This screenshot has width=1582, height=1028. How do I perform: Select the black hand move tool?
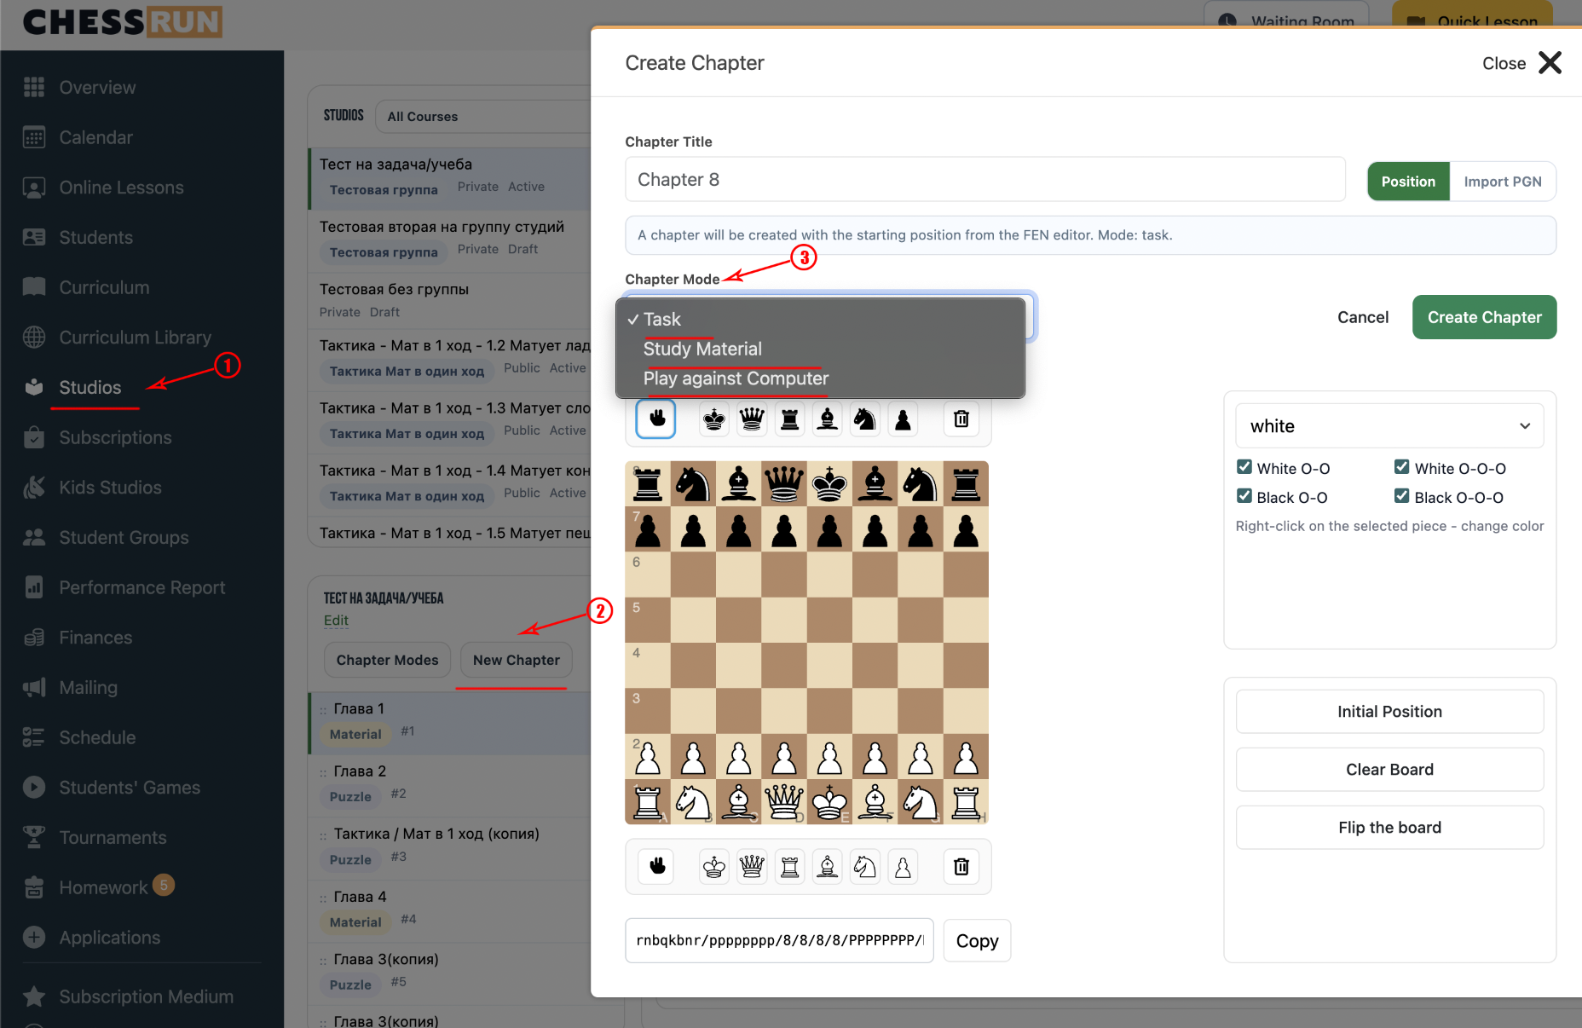tap(656, 419)
